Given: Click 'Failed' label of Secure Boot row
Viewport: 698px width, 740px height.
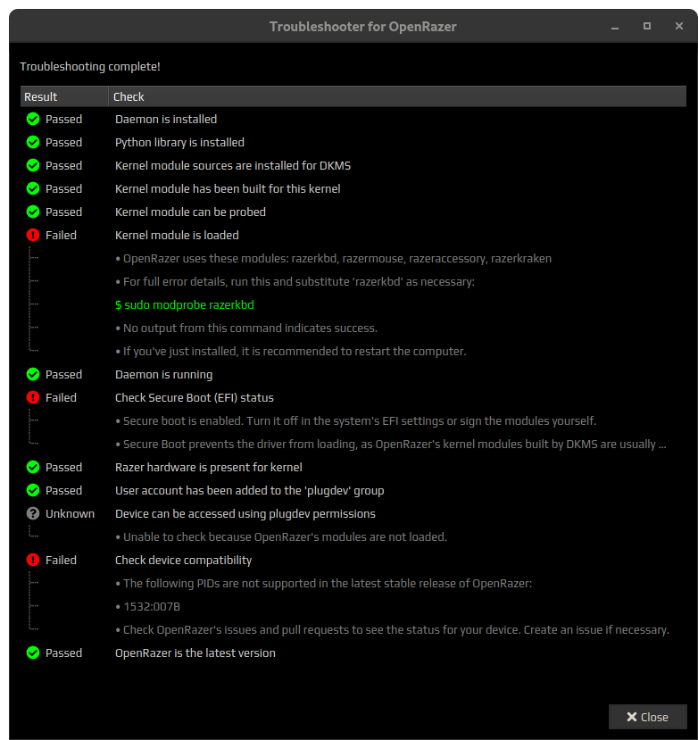Looking at the screenshot, I should click(61, 397).
